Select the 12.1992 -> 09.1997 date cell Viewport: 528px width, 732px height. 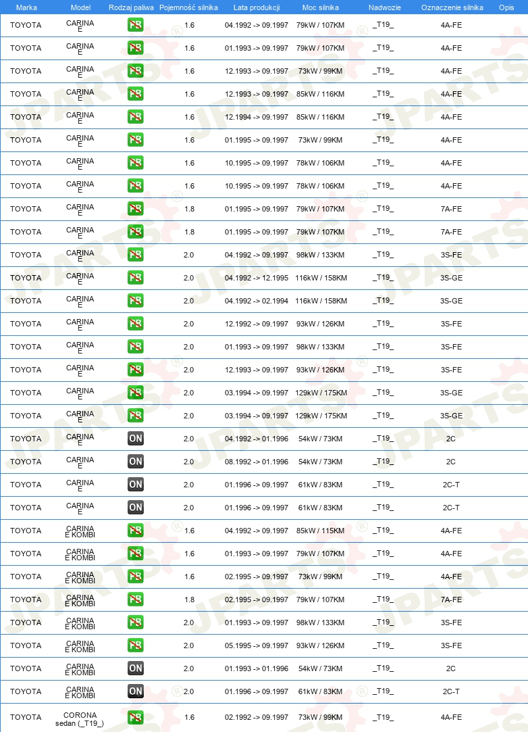[x=257, y=324]
